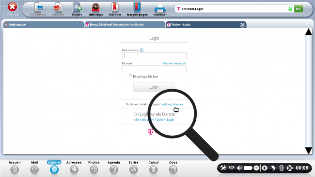Open the Calcul calculator app
Viewport: 315px width, 177px height.
(153, 170)
